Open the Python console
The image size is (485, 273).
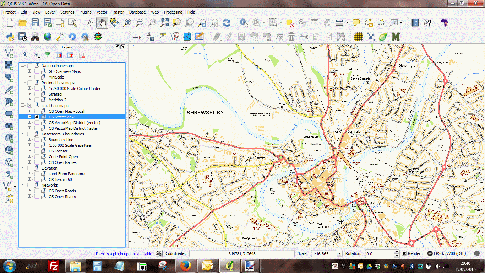point(10,36)
